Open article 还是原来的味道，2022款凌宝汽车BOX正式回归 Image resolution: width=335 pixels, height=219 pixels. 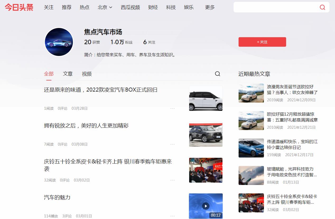101,90
